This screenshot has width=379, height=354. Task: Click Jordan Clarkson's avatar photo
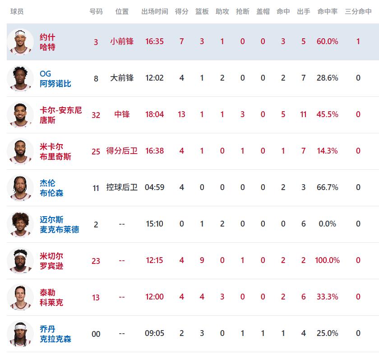20,334
